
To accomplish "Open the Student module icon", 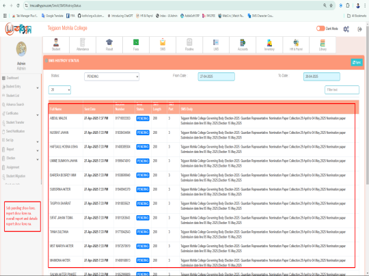I will [x=56, y=44].
